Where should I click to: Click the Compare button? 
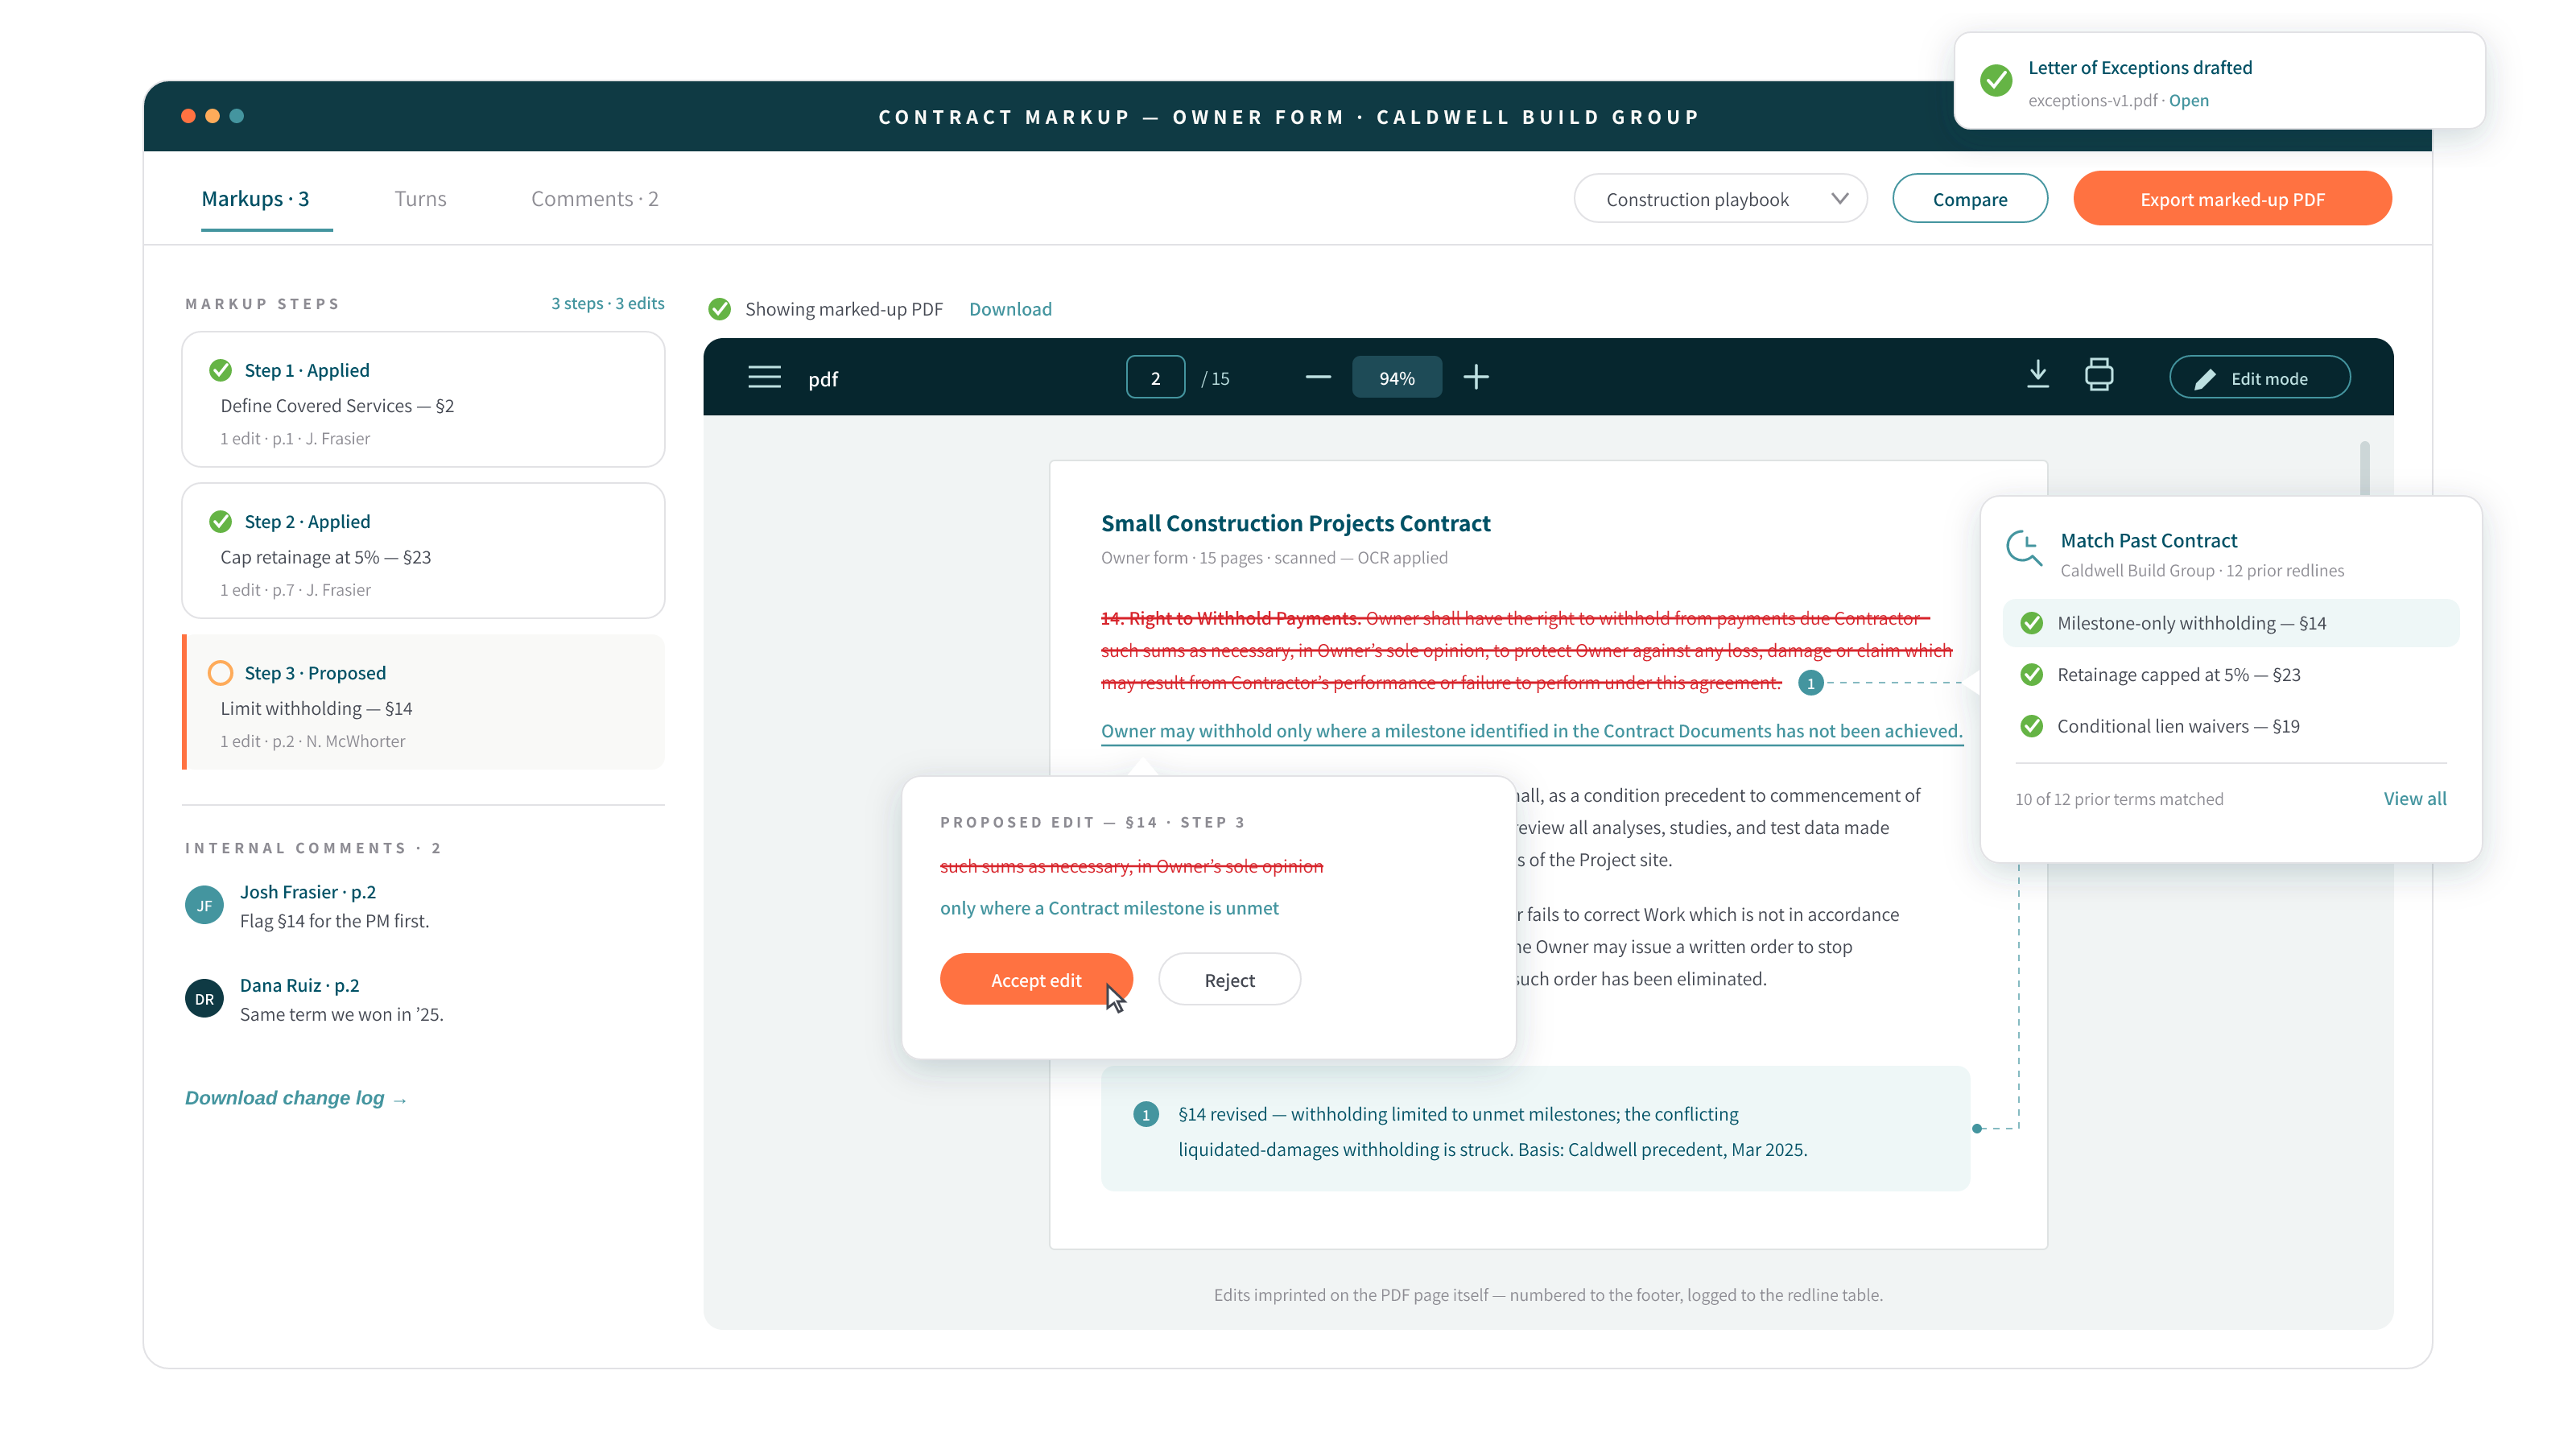pos(1969,199)
